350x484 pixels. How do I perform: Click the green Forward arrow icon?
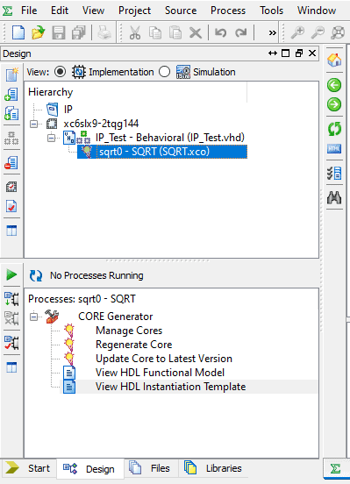334,104
